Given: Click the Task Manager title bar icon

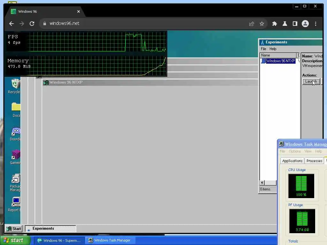Looking at the screenshot, I should (281, 144).
